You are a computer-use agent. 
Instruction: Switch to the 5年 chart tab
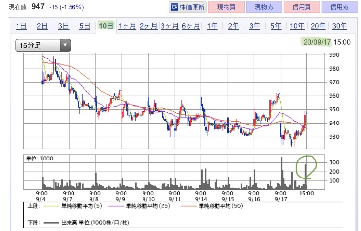tap(275, 26)
